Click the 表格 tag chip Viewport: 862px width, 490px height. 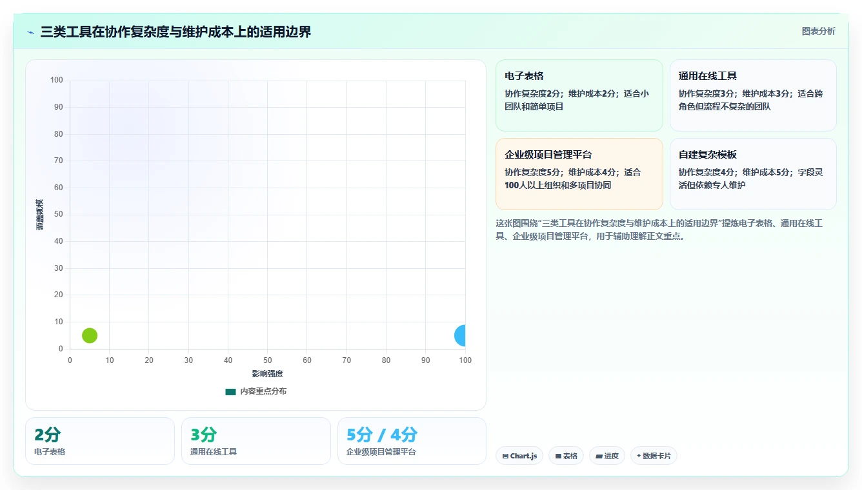coord(566,456)
